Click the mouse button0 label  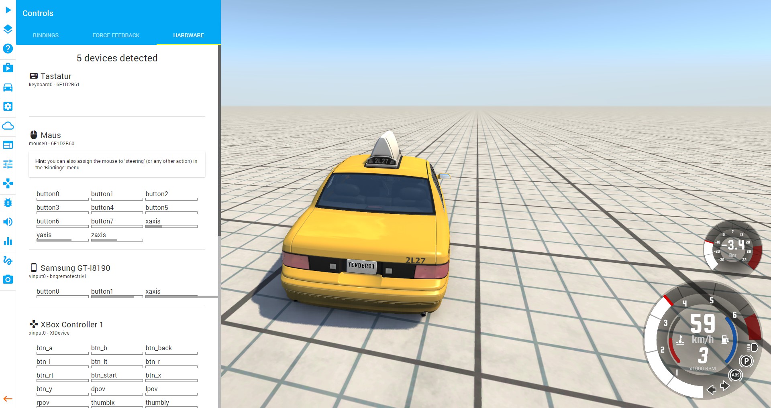[48, 194]
